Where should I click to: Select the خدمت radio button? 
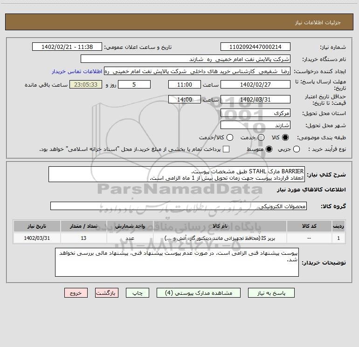tap(261, 137)
